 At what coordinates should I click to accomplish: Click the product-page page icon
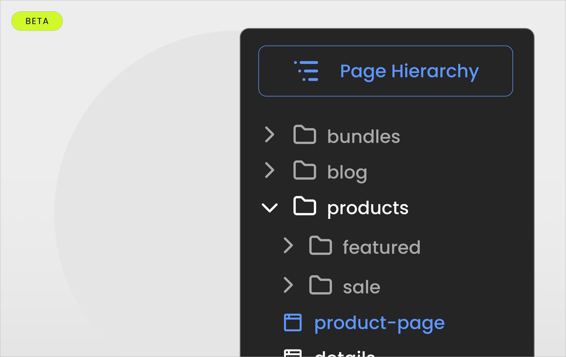coord(293,322)
